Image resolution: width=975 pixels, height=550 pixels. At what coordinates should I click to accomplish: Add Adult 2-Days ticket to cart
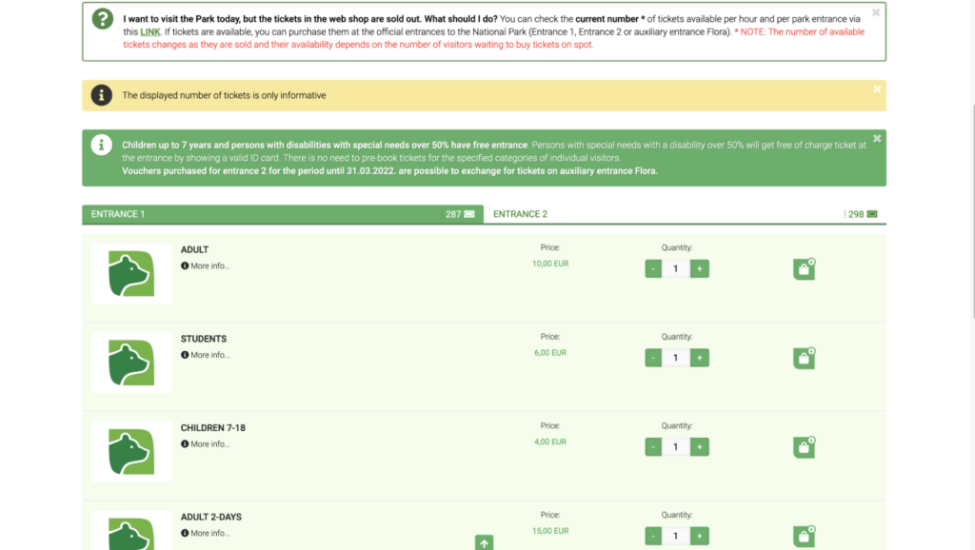[804, 536]
